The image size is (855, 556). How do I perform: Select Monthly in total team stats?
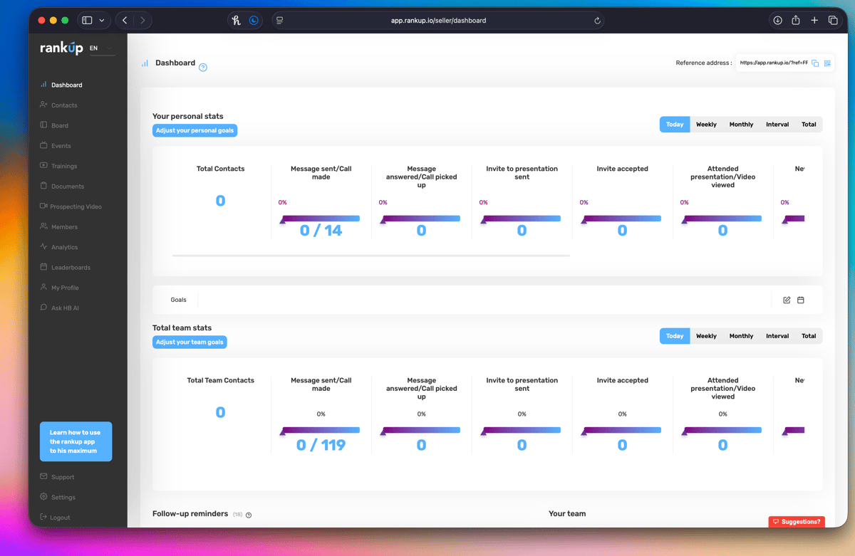(741, 336)
